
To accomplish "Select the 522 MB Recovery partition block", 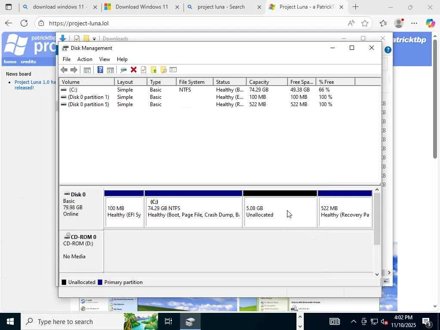I will 345,209.
